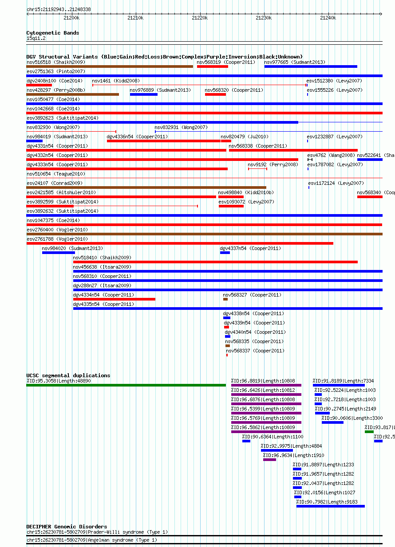395x547 pixels.
Task: Open esv2760400 (Vogler2010) variant
Action: (x=57, y=230)
